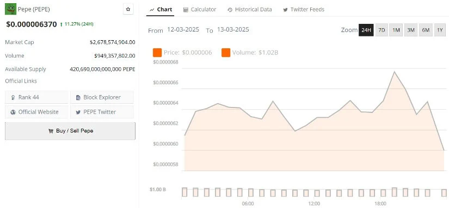Set chart zoom to 1Y

point(440,30)
